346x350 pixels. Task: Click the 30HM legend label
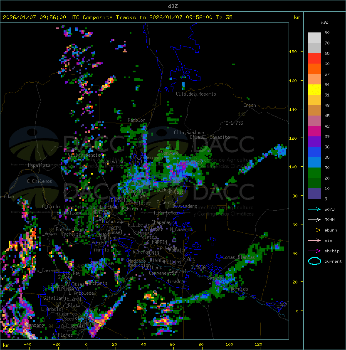pos(329,220)
